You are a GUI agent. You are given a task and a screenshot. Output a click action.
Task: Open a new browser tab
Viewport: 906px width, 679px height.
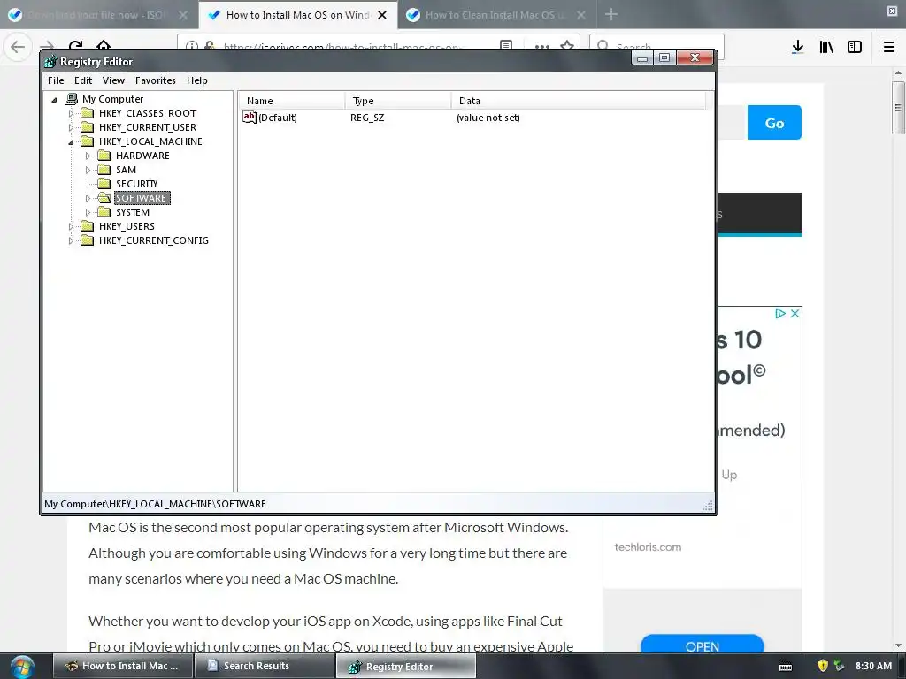coord(610,14)
